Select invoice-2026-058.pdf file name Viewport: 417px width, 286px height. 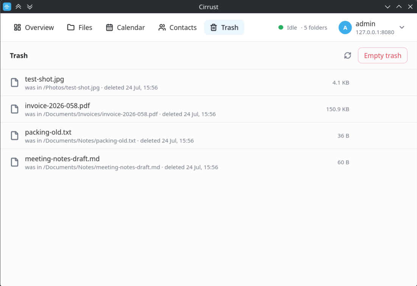click(58, 106)
